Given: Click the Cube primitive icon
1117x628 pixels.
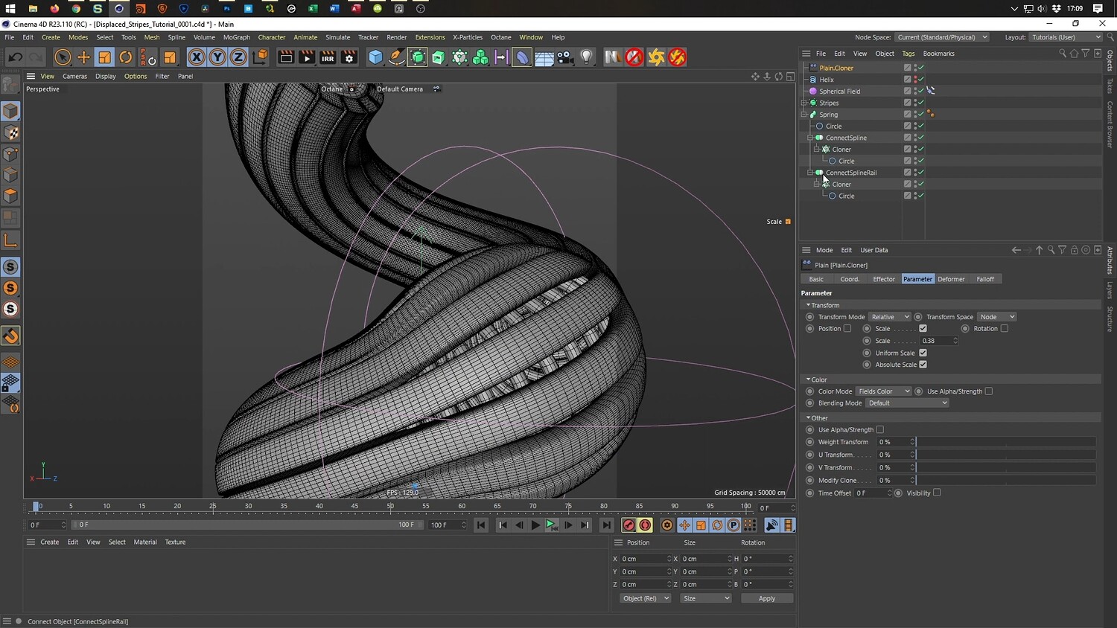Looking at the screenshot, I should (375, 57).
